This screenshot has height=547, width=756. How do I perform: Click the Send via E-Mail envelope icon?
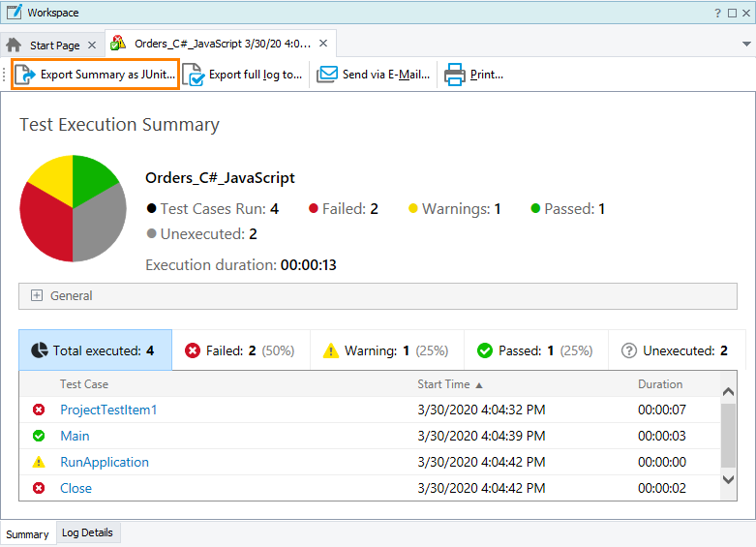[327, 75]
